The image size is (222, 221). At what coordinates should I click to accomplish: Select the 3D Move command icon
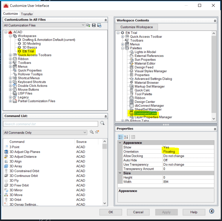[6, 195]
